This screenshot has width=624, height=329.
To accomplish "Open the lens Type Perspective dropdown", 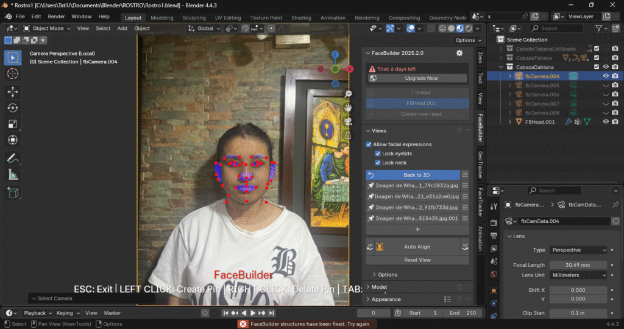I will coord(578,250).
